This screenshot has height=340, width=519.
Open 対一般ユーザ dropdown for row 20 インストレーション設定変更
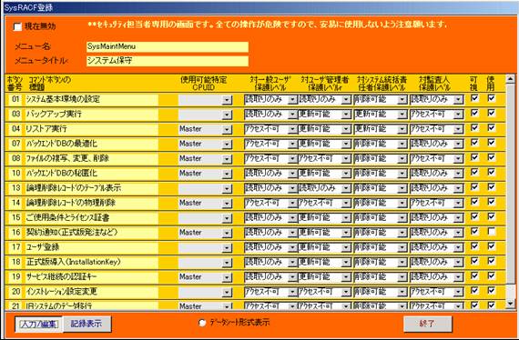(x=292, y=292)
